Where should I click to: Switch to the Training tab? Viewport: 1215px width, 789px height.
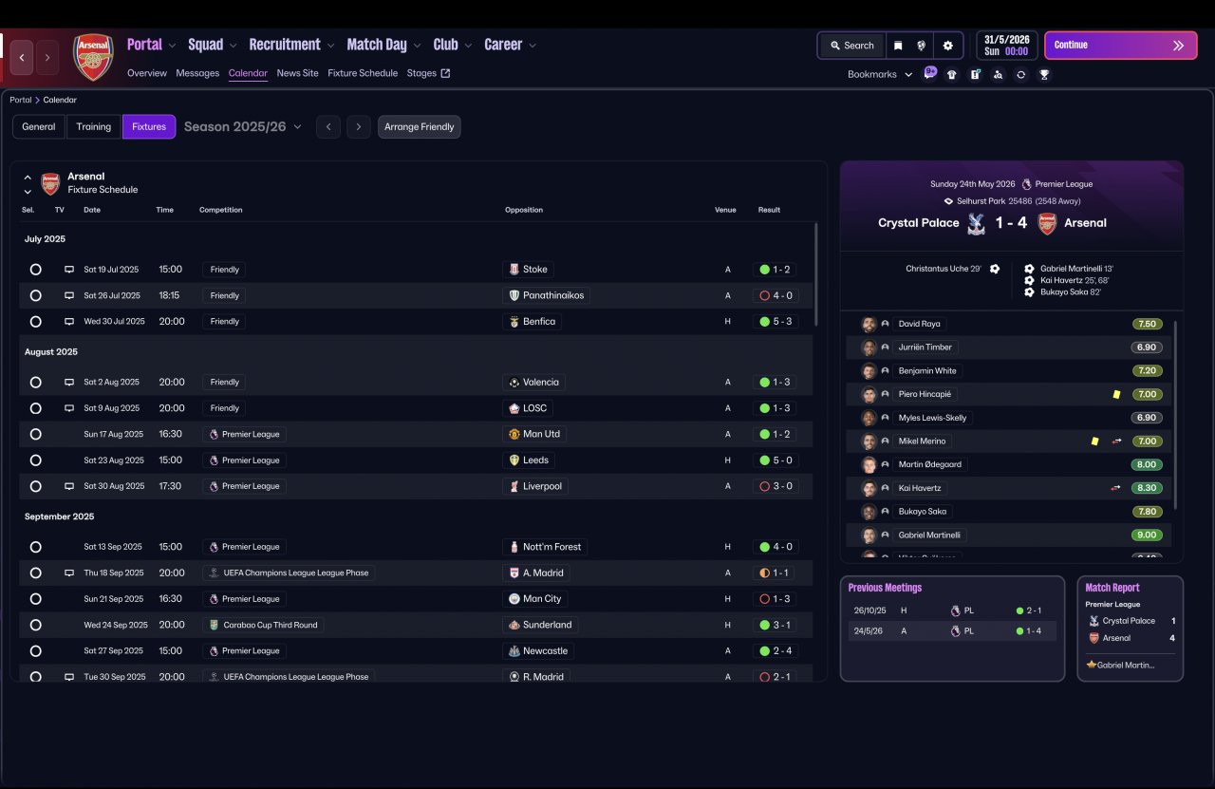[94, 126]
